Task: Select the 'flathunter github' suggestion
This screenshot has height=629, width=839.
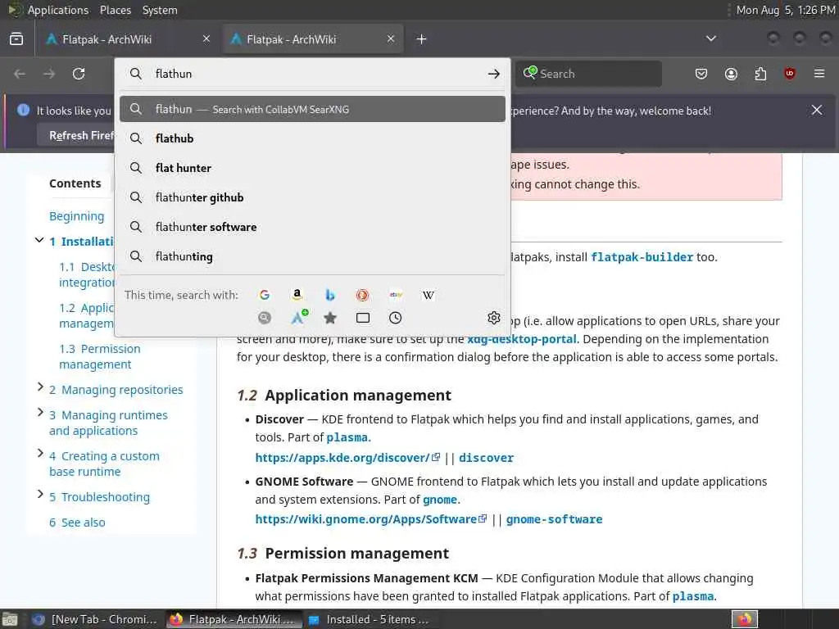Action: (312, 197)
